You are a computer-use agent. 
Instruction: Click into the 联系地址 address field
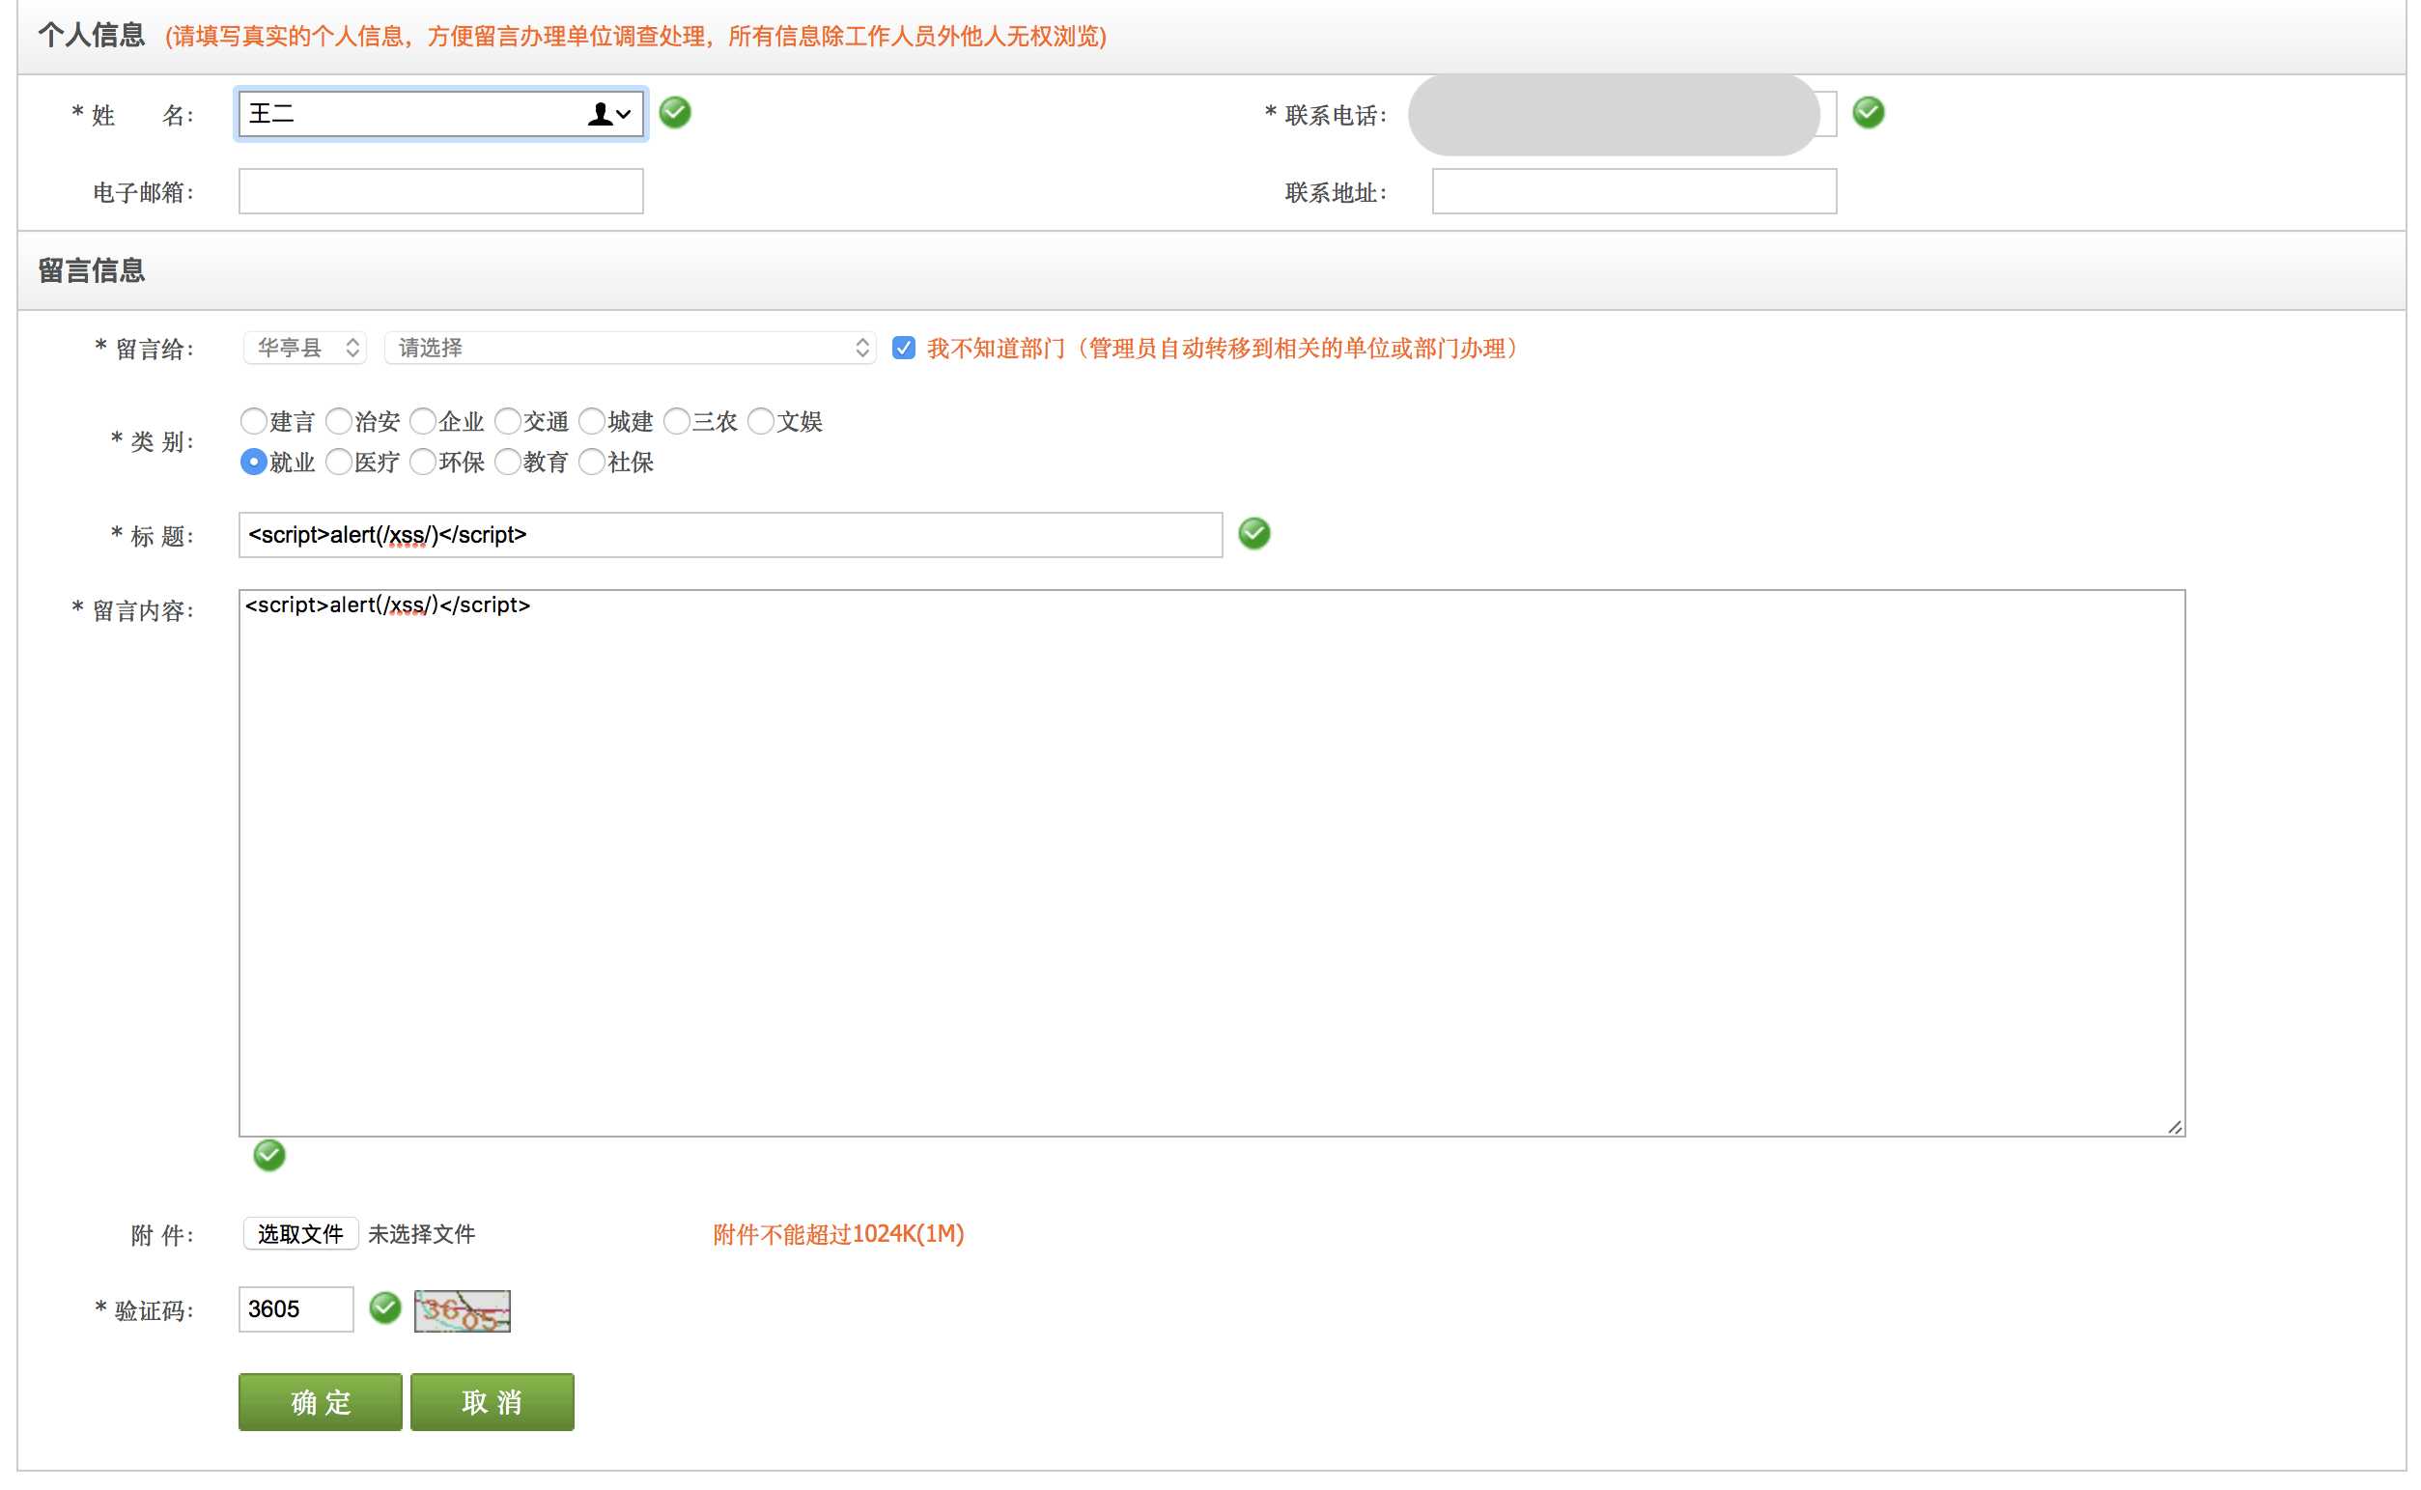click(x=1634, y=191)
